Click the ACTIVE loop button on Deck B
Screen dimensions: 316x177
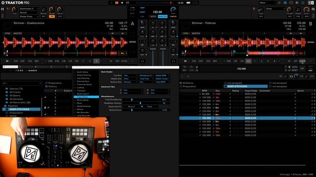(x=302, y=61)
